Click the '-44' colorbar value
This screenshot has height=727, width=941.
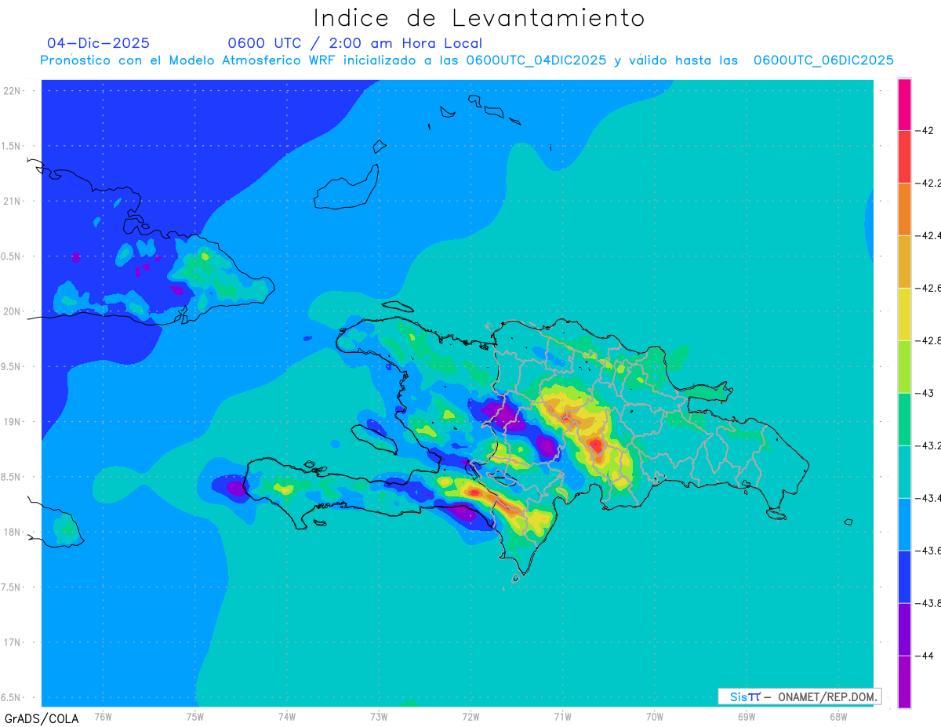pos(925,656)
